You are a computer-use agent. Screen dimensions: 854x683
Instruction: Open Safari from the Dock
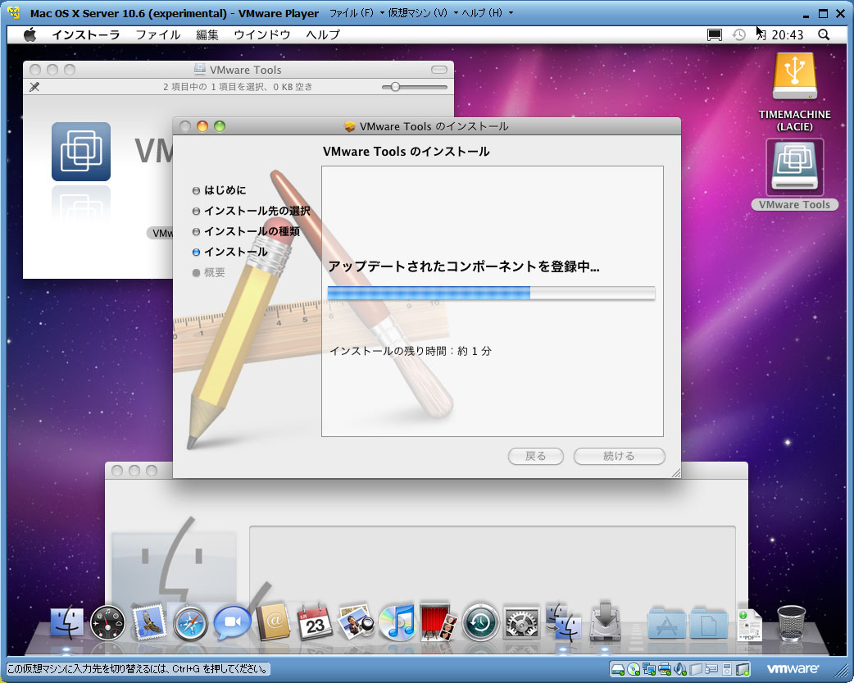pos(190,624)
